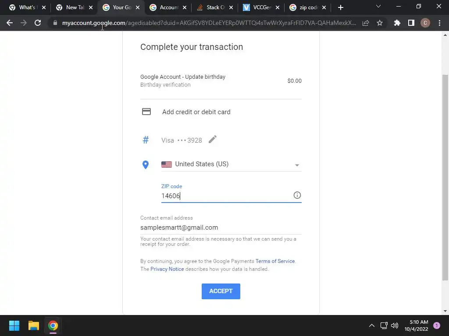The height and width of the screenshot is (336, 449).
Task: Open the tab search chevron
Action: [378, 6]
